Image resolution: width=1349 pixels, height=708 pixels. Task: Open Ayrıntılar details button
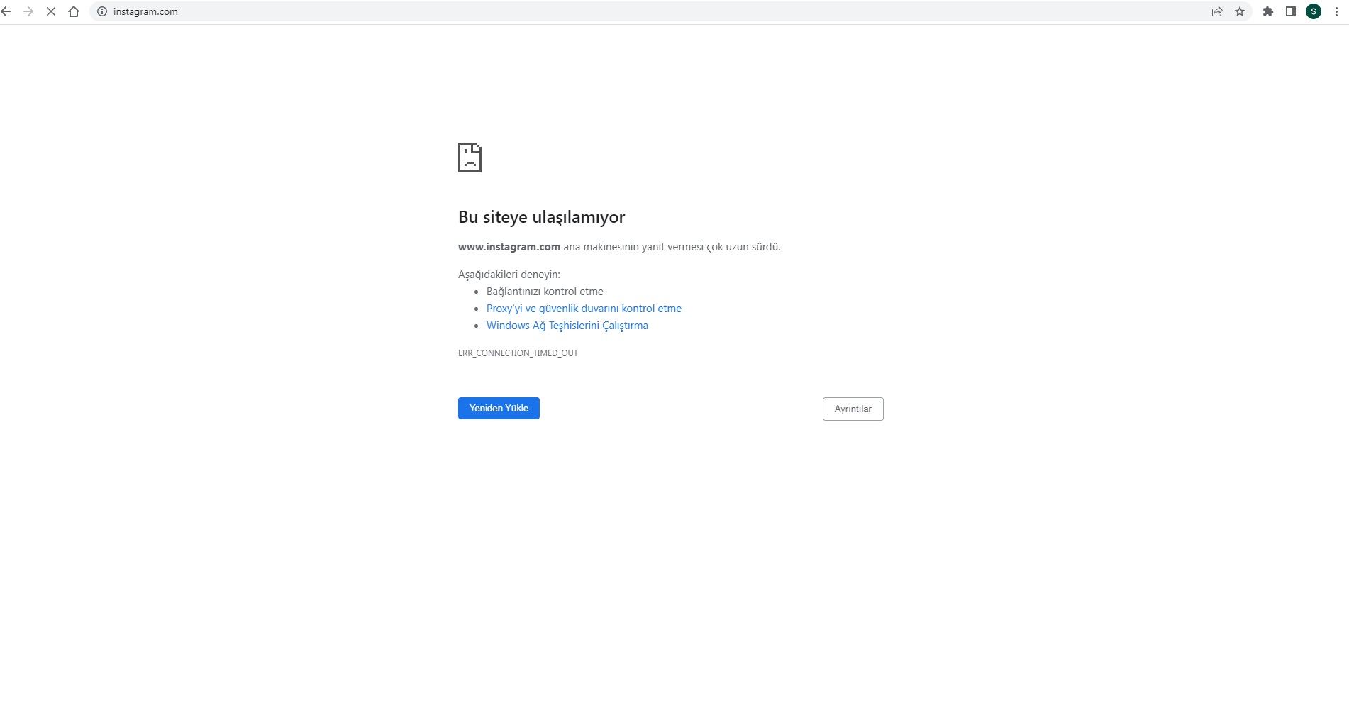[853, 409]
